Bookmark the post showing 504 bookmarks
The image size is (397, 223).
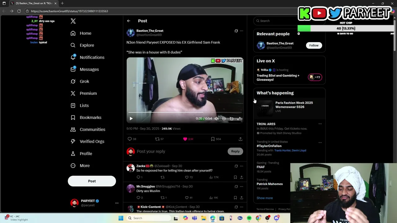[x=213, y=139]
